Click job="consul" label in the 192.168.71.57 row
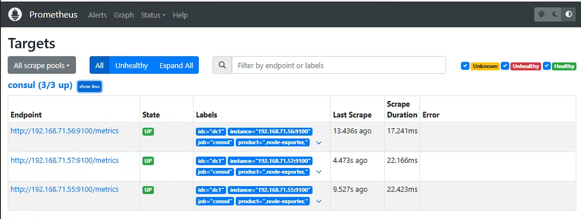This screenshot has height=219, width=581. pyautogui.click(x=215, y=172)
